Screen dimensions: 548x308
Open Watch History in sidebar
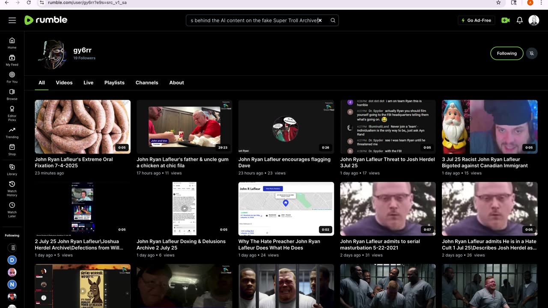[x=12, y=189]
